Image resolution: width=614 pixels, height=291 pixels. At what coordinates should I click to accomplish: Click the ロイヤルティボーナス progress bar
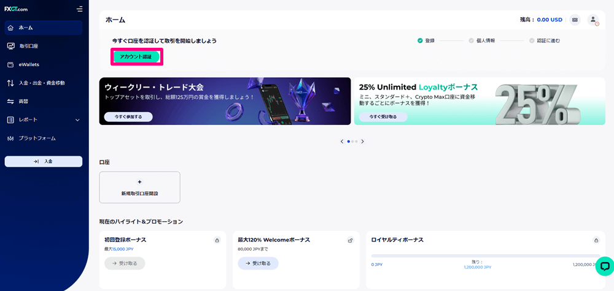pyautogui.click(x=486, y=256)
